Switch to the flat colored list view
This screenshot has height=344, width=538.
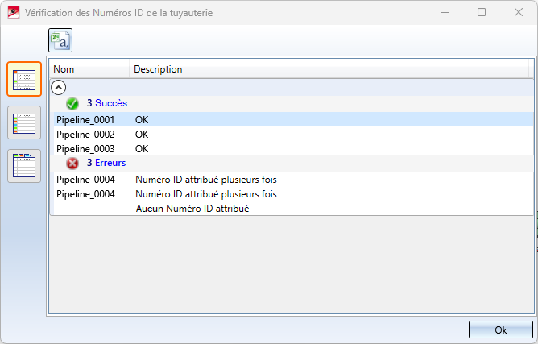click(x=24, y=122)
